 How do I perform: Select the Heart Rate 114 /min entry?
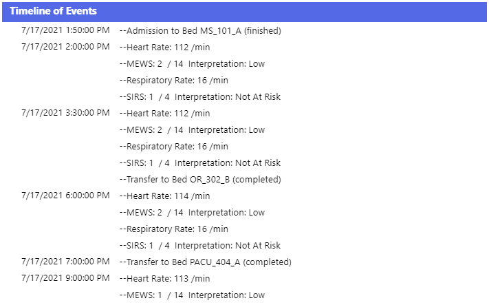tap(164, 196)
